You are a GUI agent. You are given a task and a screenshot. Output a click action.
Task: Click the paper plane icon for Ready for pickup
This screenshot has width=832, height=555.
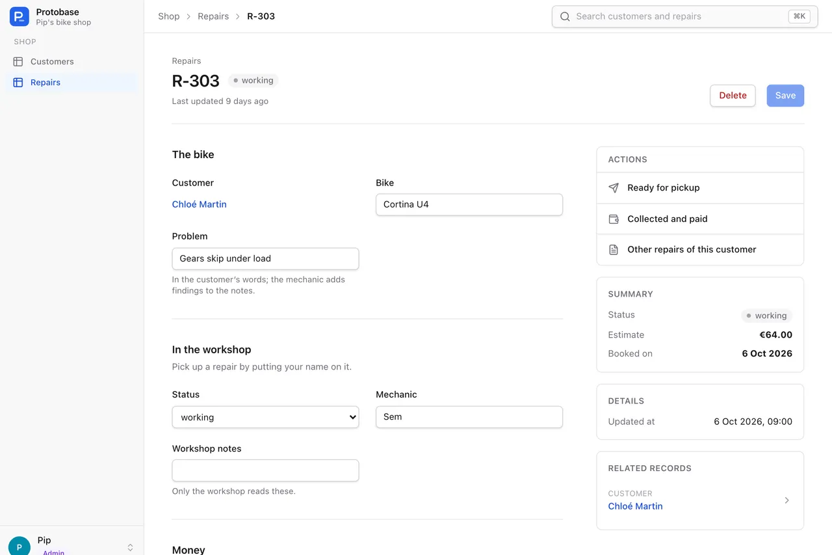tap(614, 188)
